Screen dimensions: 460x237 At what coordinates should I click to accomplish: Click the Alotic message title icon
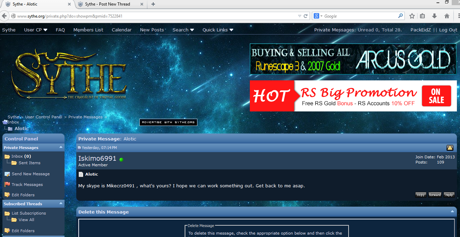click(81, 174)
